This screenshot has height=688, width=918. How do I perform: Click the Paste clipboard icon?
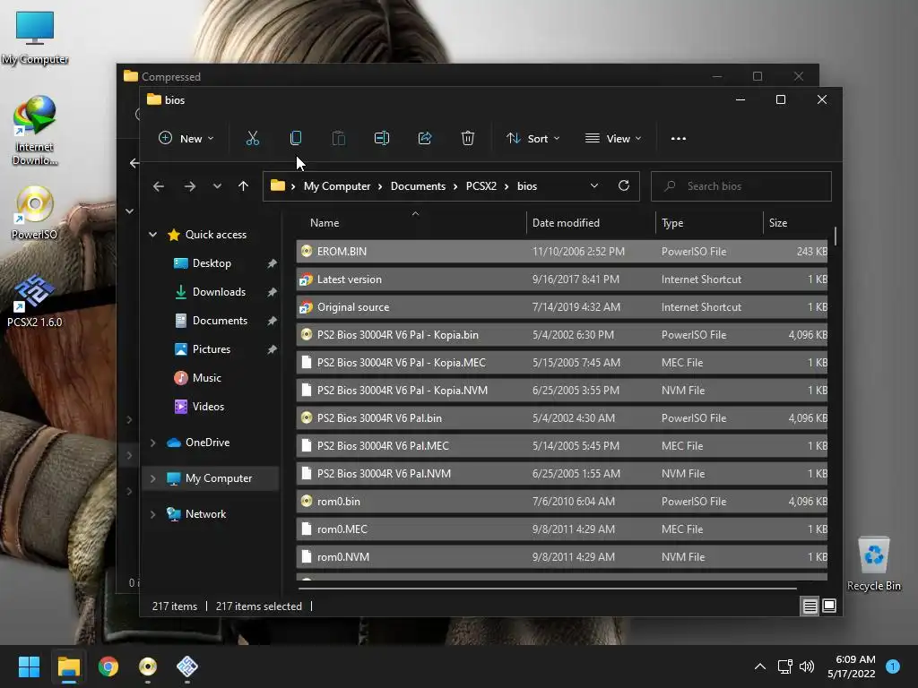[338, 139]
